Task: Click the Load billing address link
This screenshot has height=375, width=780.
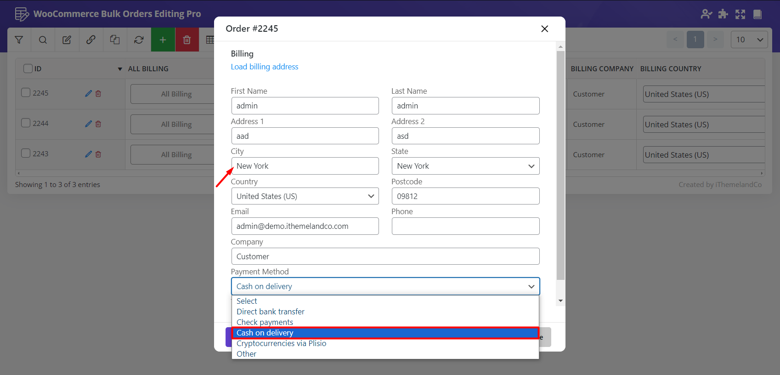Action: coord(264,67)
